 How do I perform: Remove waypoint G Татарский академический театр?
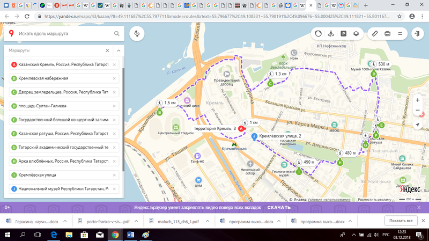[x=114, y=148]
